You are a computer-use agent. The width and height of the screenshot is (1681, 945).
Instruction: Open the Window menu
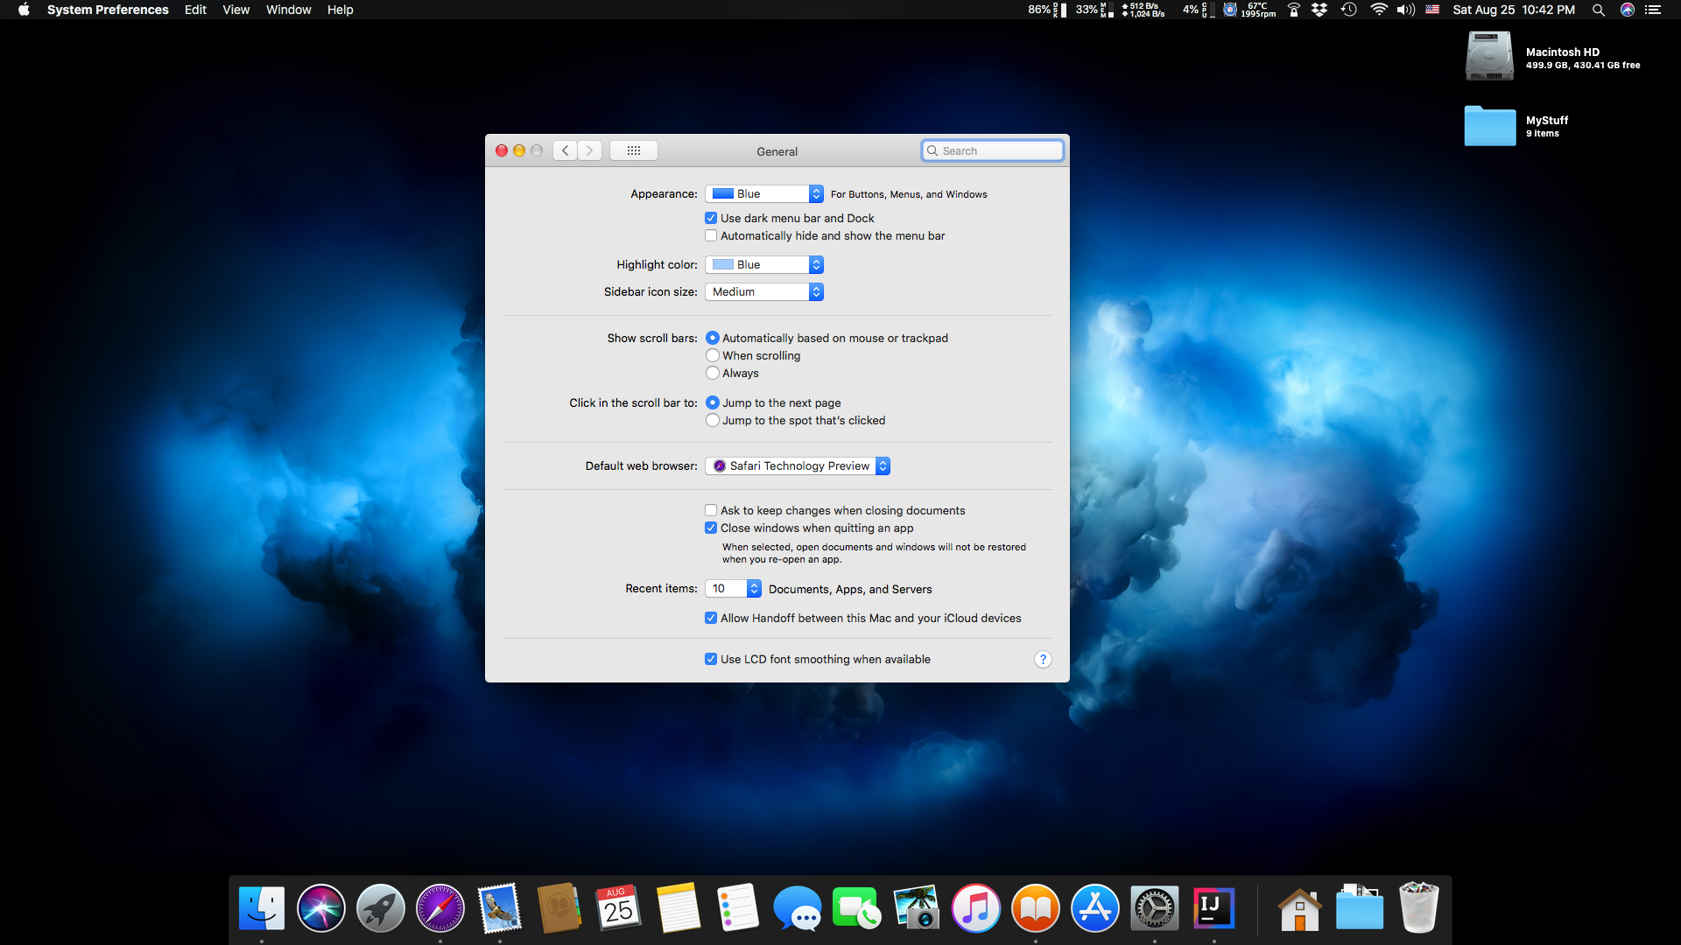click(288, 10)
